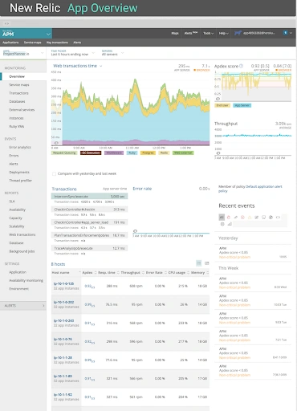Click marker icon on Error rate chart
The width and height of the screenshot is (297, 411).
135,230
